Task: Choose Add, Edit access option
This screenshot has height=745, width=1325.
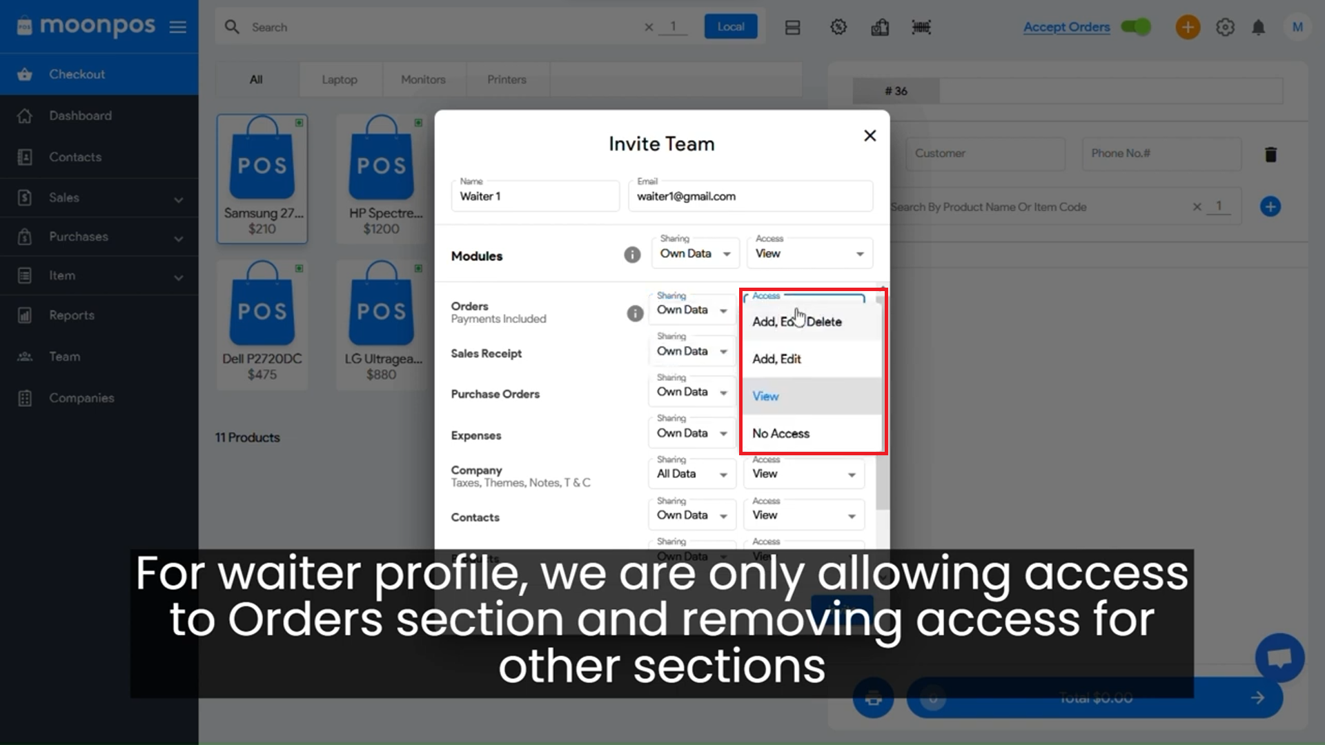Action: [x=812, y=359]
